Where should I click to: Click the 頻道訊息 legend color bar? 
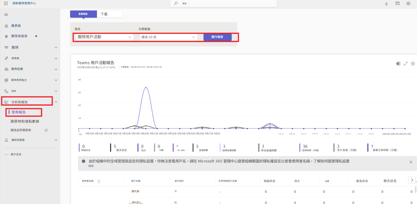coord(79,148)
